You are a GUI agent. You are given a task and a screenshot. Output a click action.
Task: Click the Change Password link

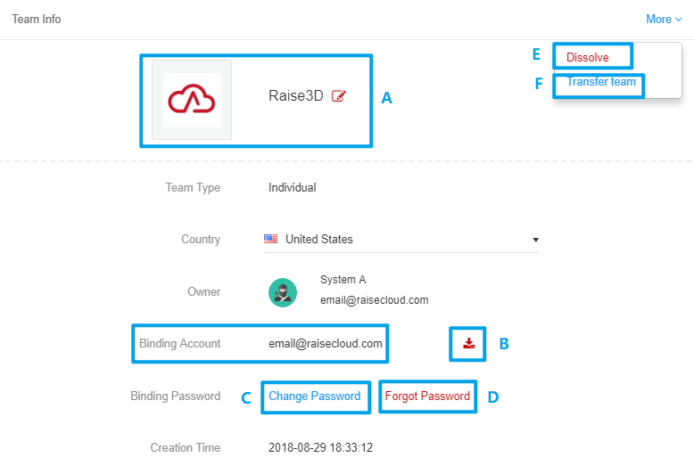[x=314, y=396]
